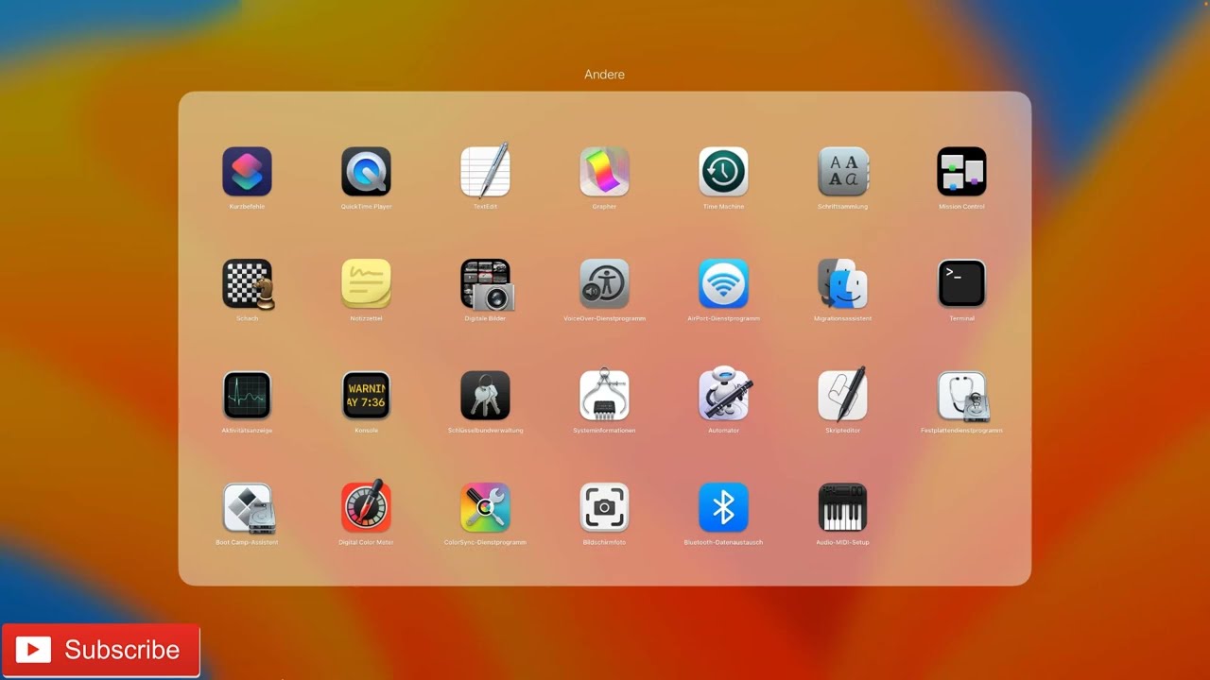Open Mission Control
The image size is (1210, 680).
[961, 172]
